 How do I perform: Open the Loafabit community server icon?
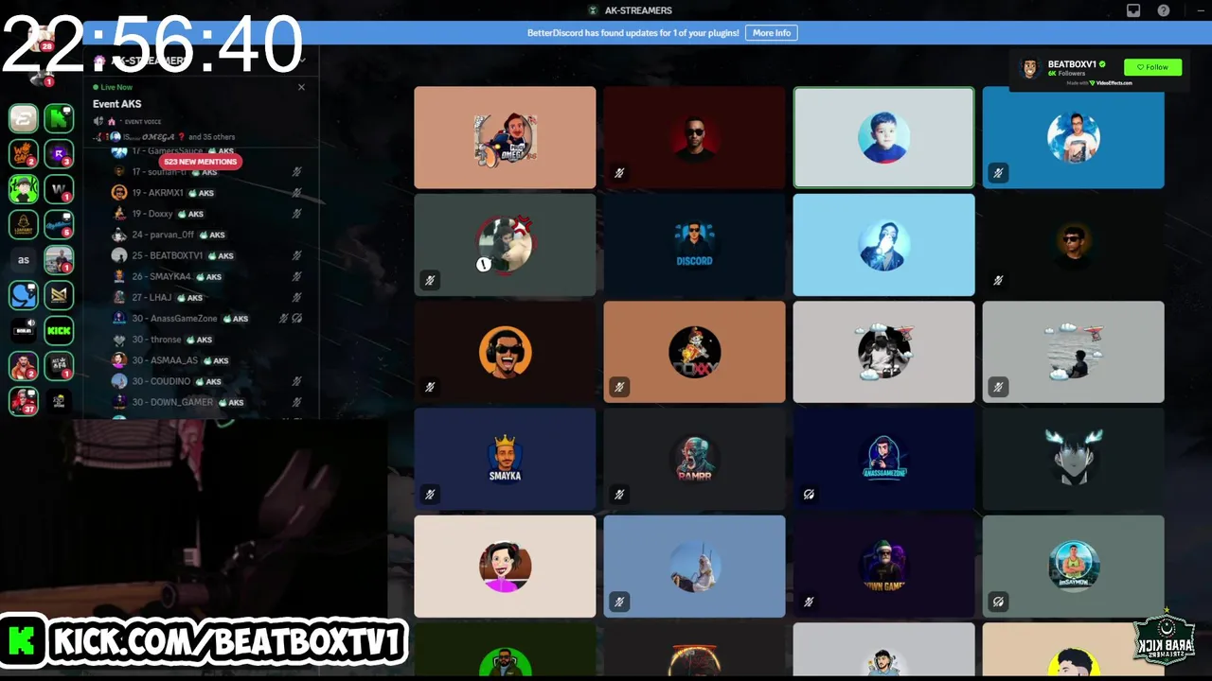click(24, 224)
